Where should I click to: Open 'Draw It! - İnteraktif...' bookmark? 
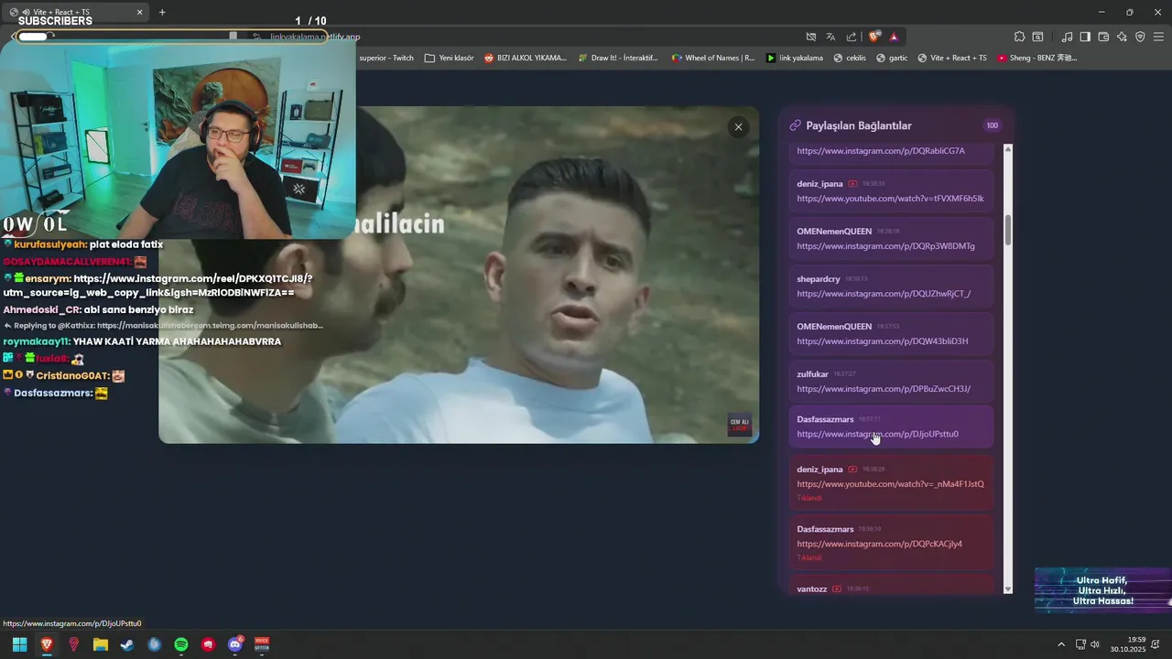[x=618, y=58]
